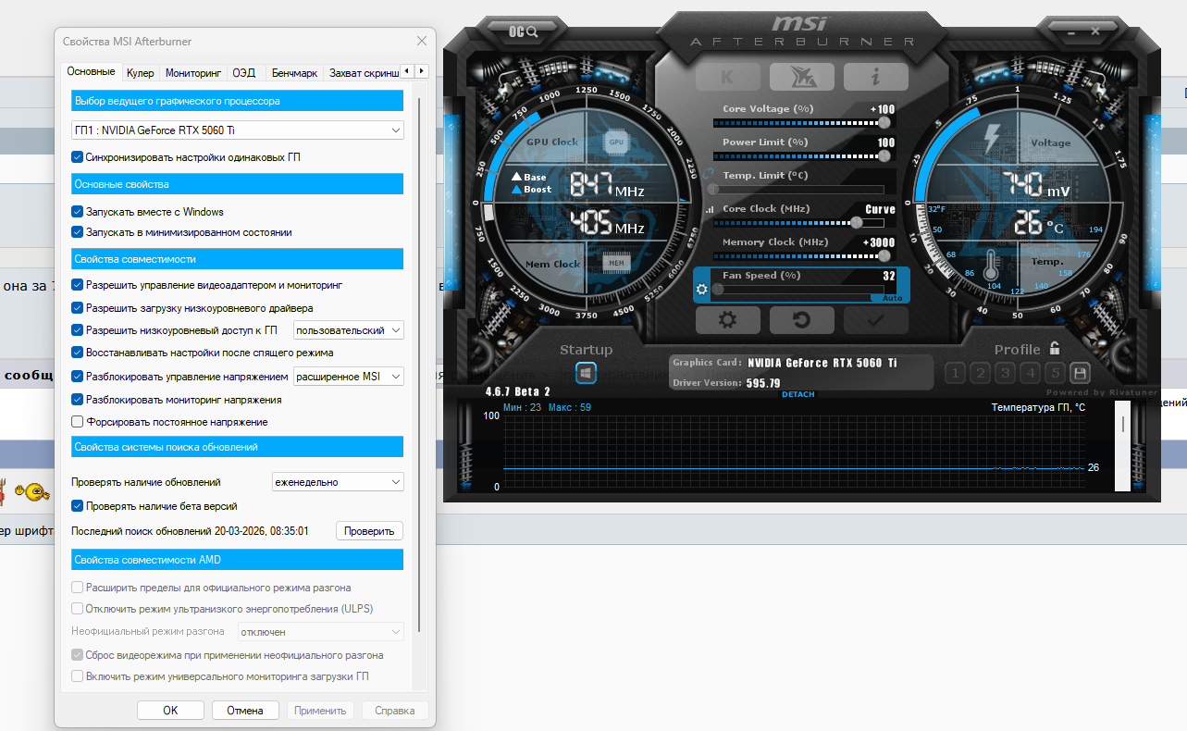
Task: Toggle Синхронизировать настройки одинаковых ГП checkbox
Action: coord(78,157)
